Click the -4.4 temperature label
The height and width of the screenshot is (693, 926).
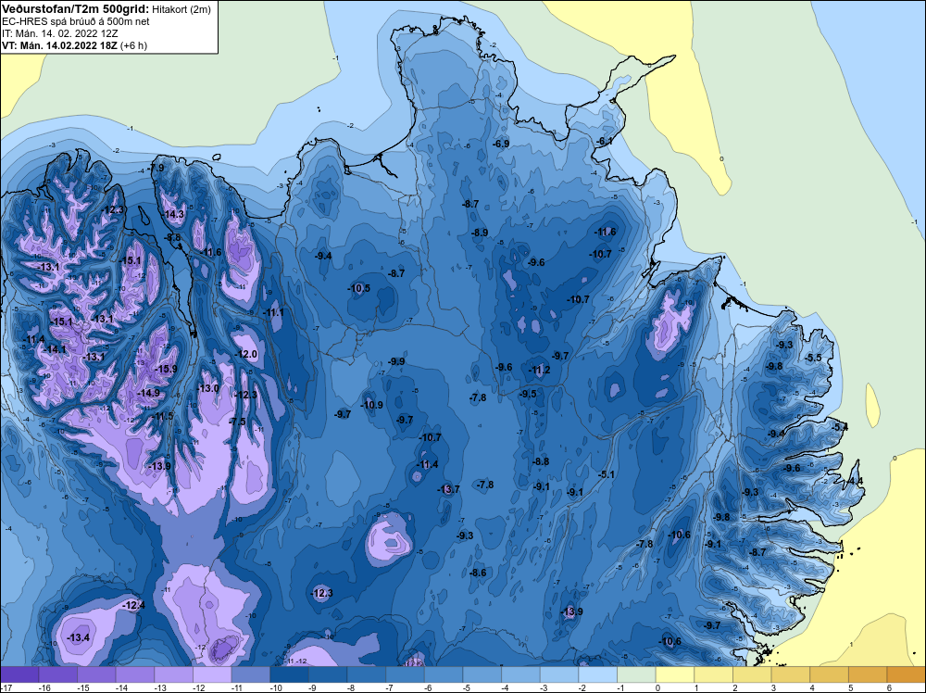click(855, 482)
